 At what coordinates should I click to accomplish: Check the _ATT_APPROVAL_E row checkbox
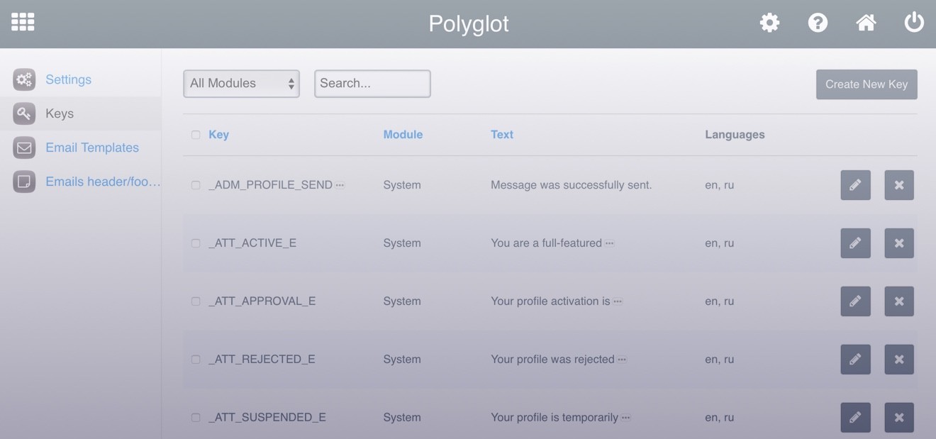[x=196, y=301]
